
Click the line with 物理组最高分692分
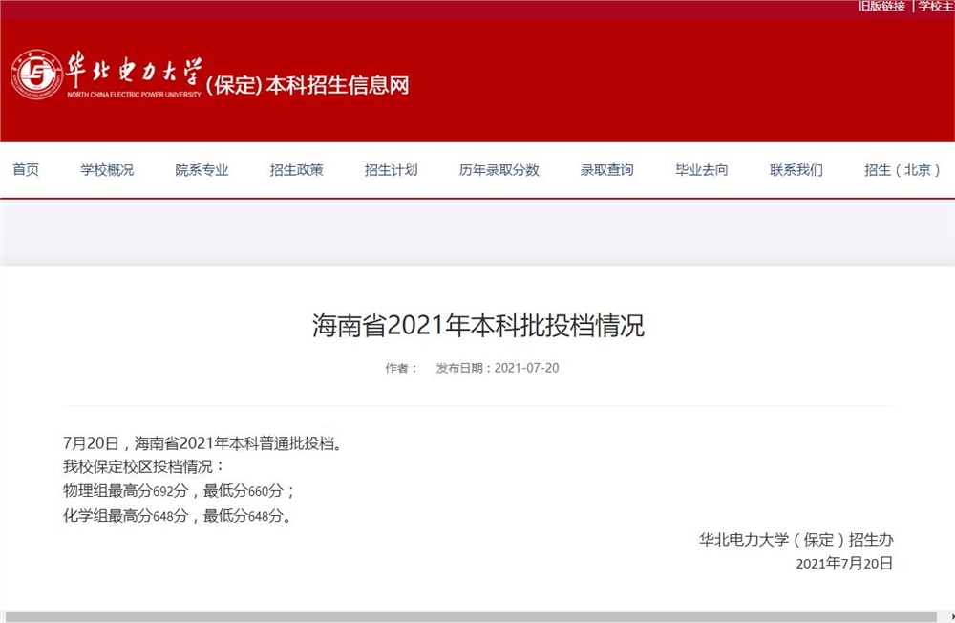(x=180, y=491)
